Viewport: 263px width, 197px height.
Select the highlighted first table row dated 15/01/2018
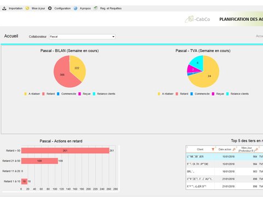(x=225, y=157)
